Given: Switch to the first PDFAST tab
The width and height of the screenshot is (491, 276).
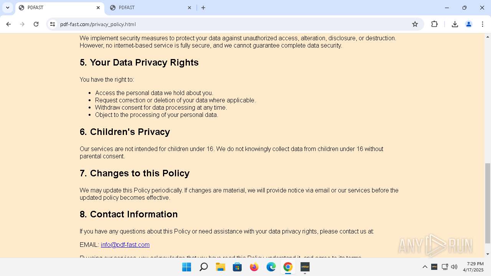Looking at the screenshot, I should (59, 8).
